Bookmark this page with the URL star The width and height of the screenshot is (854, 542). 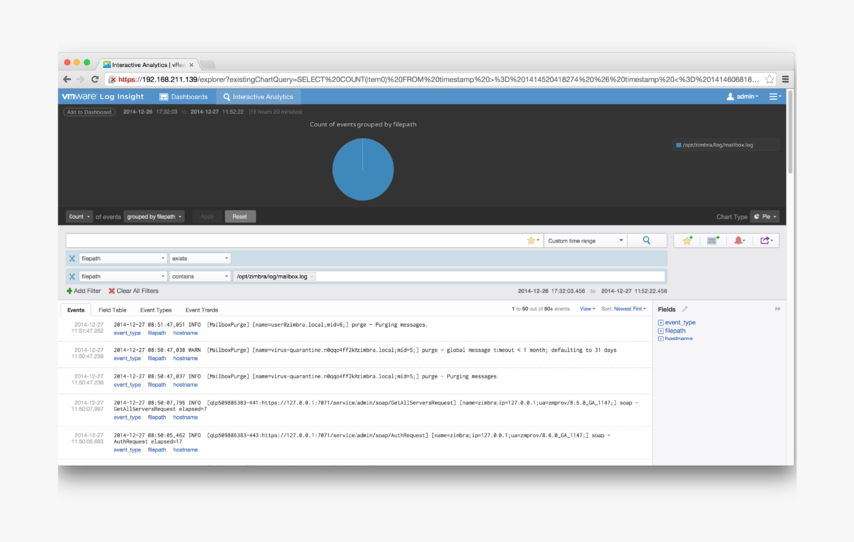(769, 79)
